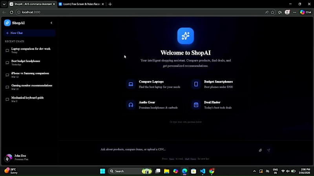Open the browser profile avatar
Viewport: 314px width, 176px height.
pos(287,12)
